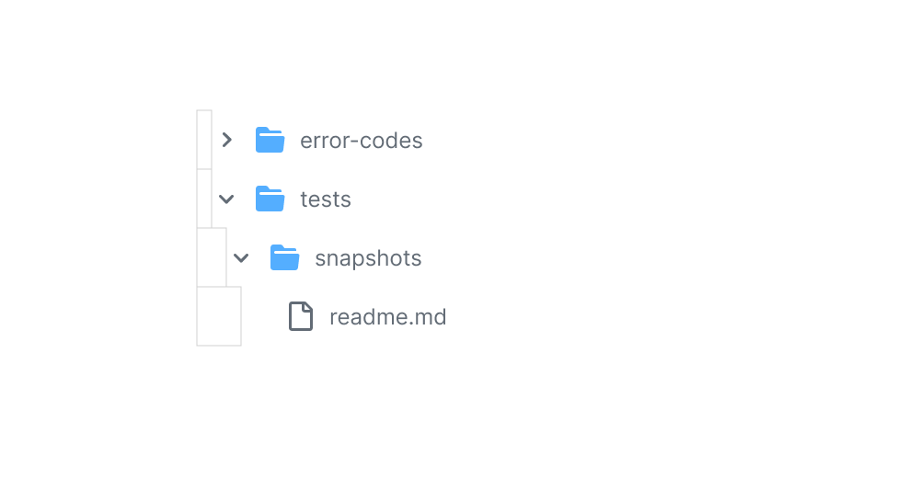
Task: Select the tests folder label
Action: point(326,199)
